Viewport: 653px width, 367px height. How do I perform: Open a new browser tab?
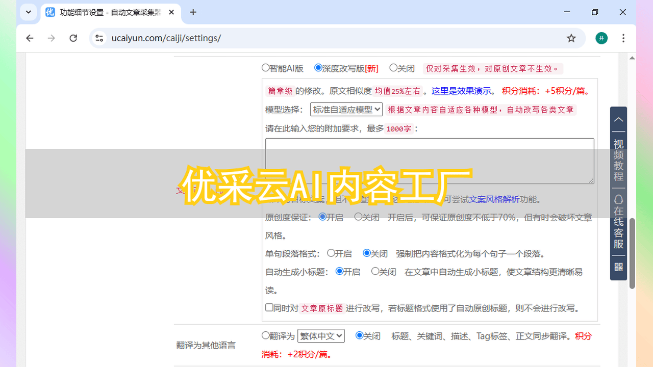193,12
